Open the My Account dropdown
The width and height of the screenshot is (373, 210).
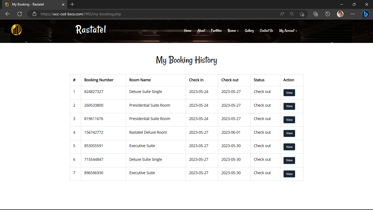tap(288, 31)
